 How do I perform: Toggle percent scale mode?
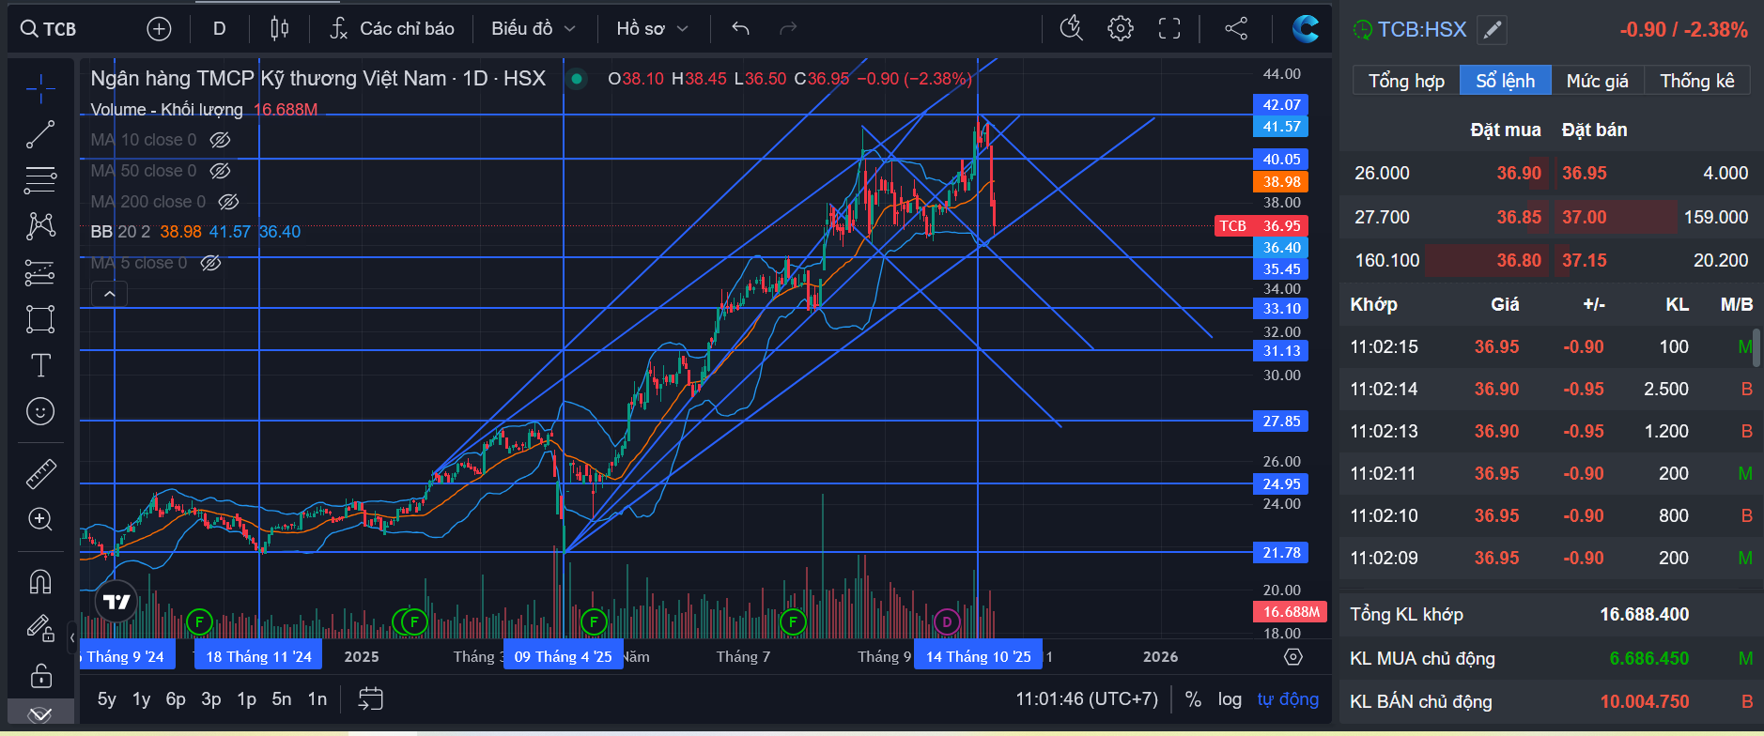(x=1193, y=699)
